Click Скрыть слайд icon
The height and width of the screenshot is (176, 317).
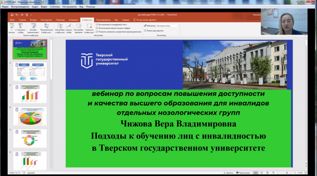[69, 28]
